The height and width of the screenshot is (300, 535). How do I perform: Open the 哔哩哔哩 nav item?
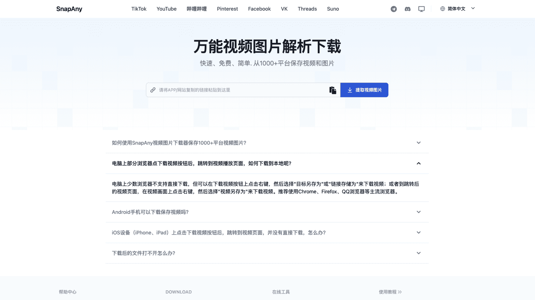click(197, 9)
